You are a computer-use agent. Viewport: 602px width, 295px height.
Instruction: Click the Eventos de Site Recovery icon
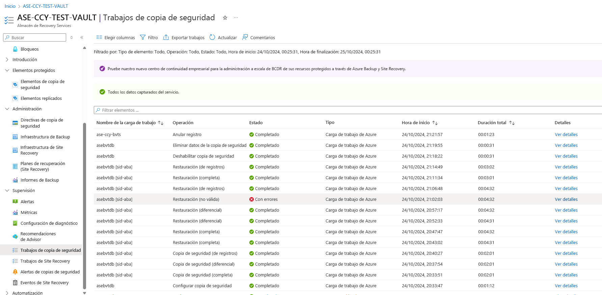tap(15, 283)
